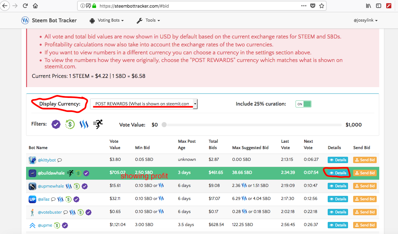Click the @kittybot comment bubble icon

[x=59, y=160]
